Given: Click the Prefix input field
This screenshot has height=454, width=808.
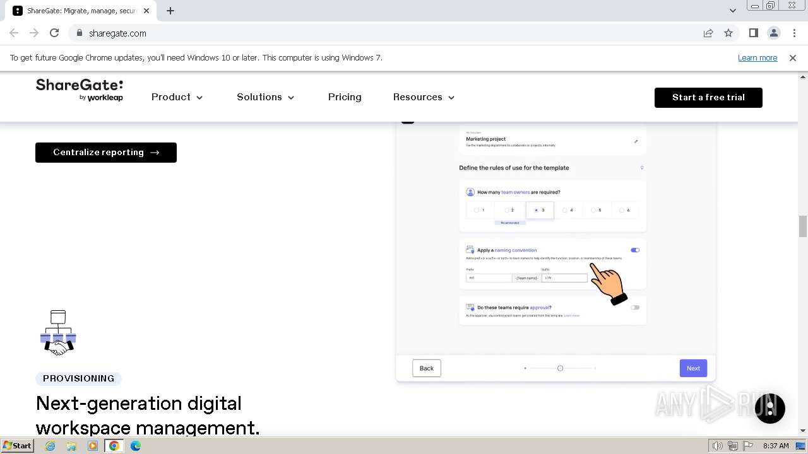Looking at the screenshot, I should pos(489,278).
